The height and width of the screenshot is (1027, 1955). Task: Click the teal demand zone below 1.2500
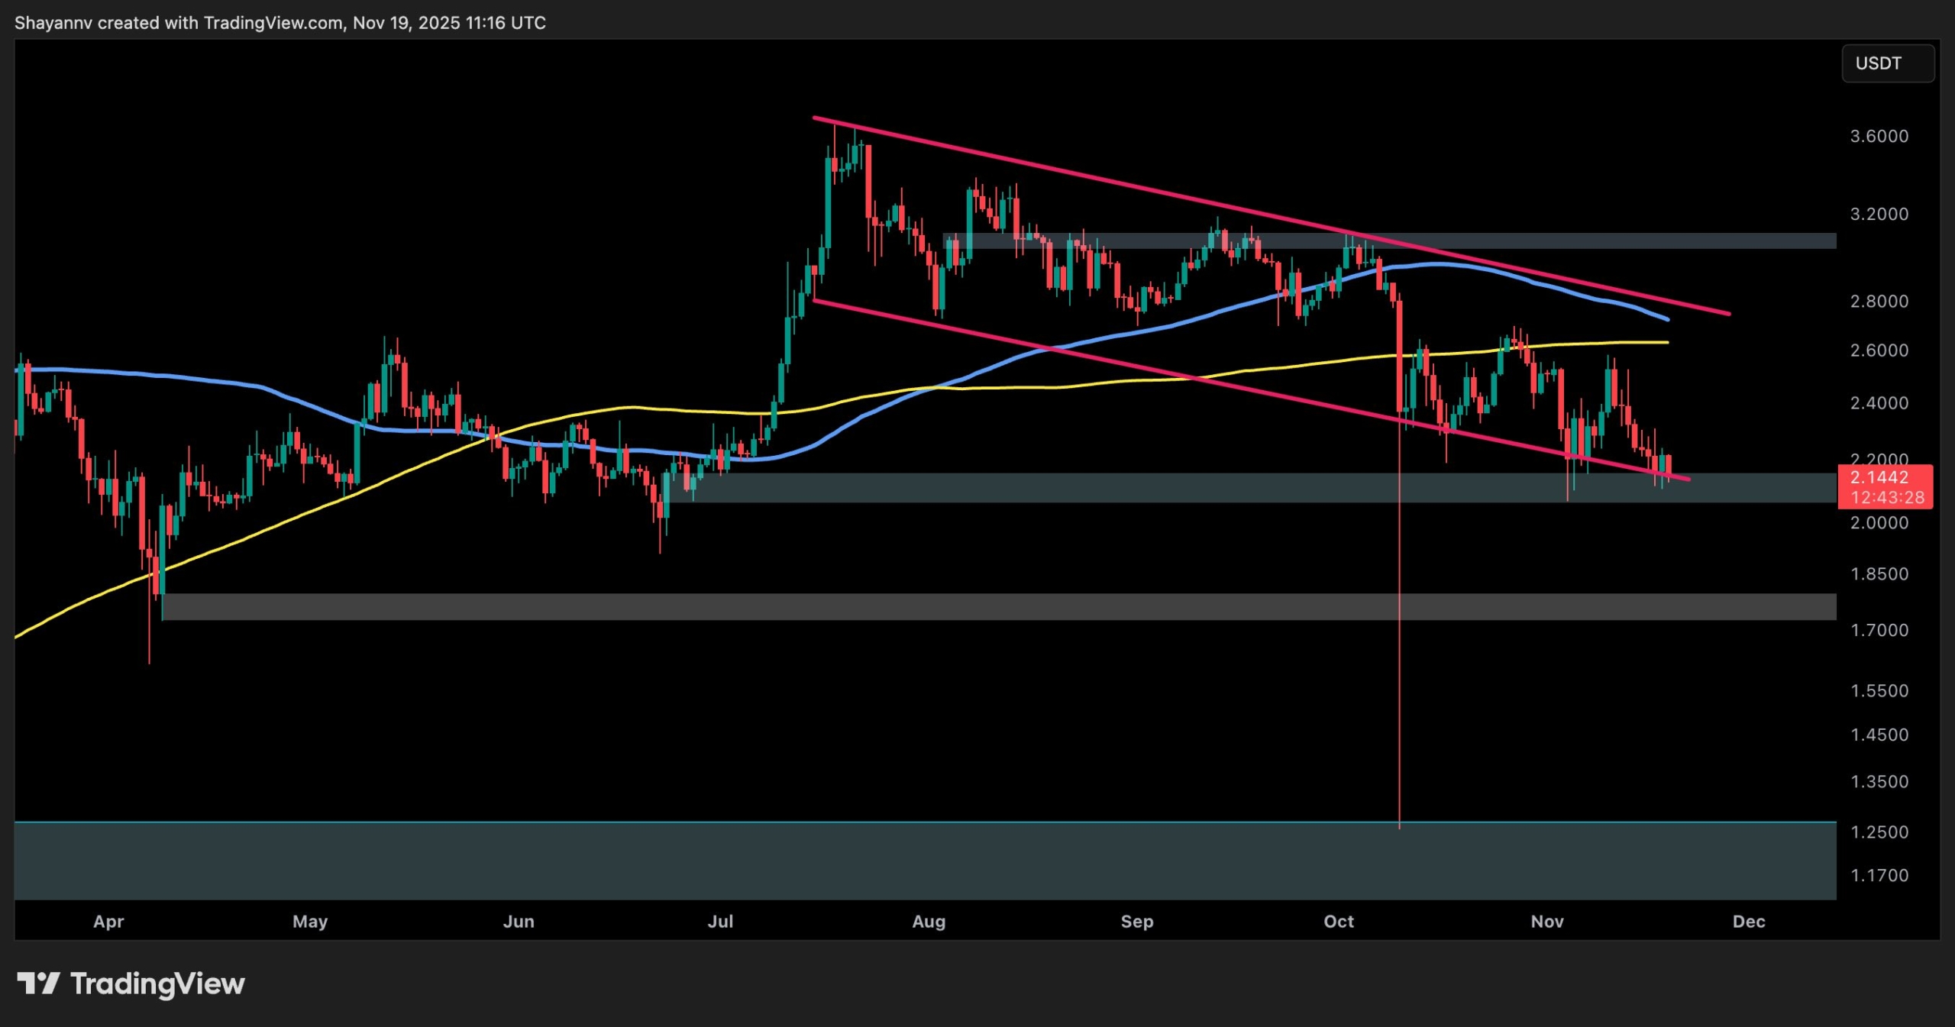916,861
